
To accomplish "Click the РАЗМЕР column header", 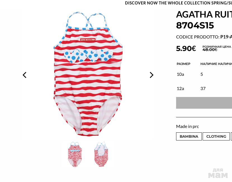I will [x=183, y=64].
